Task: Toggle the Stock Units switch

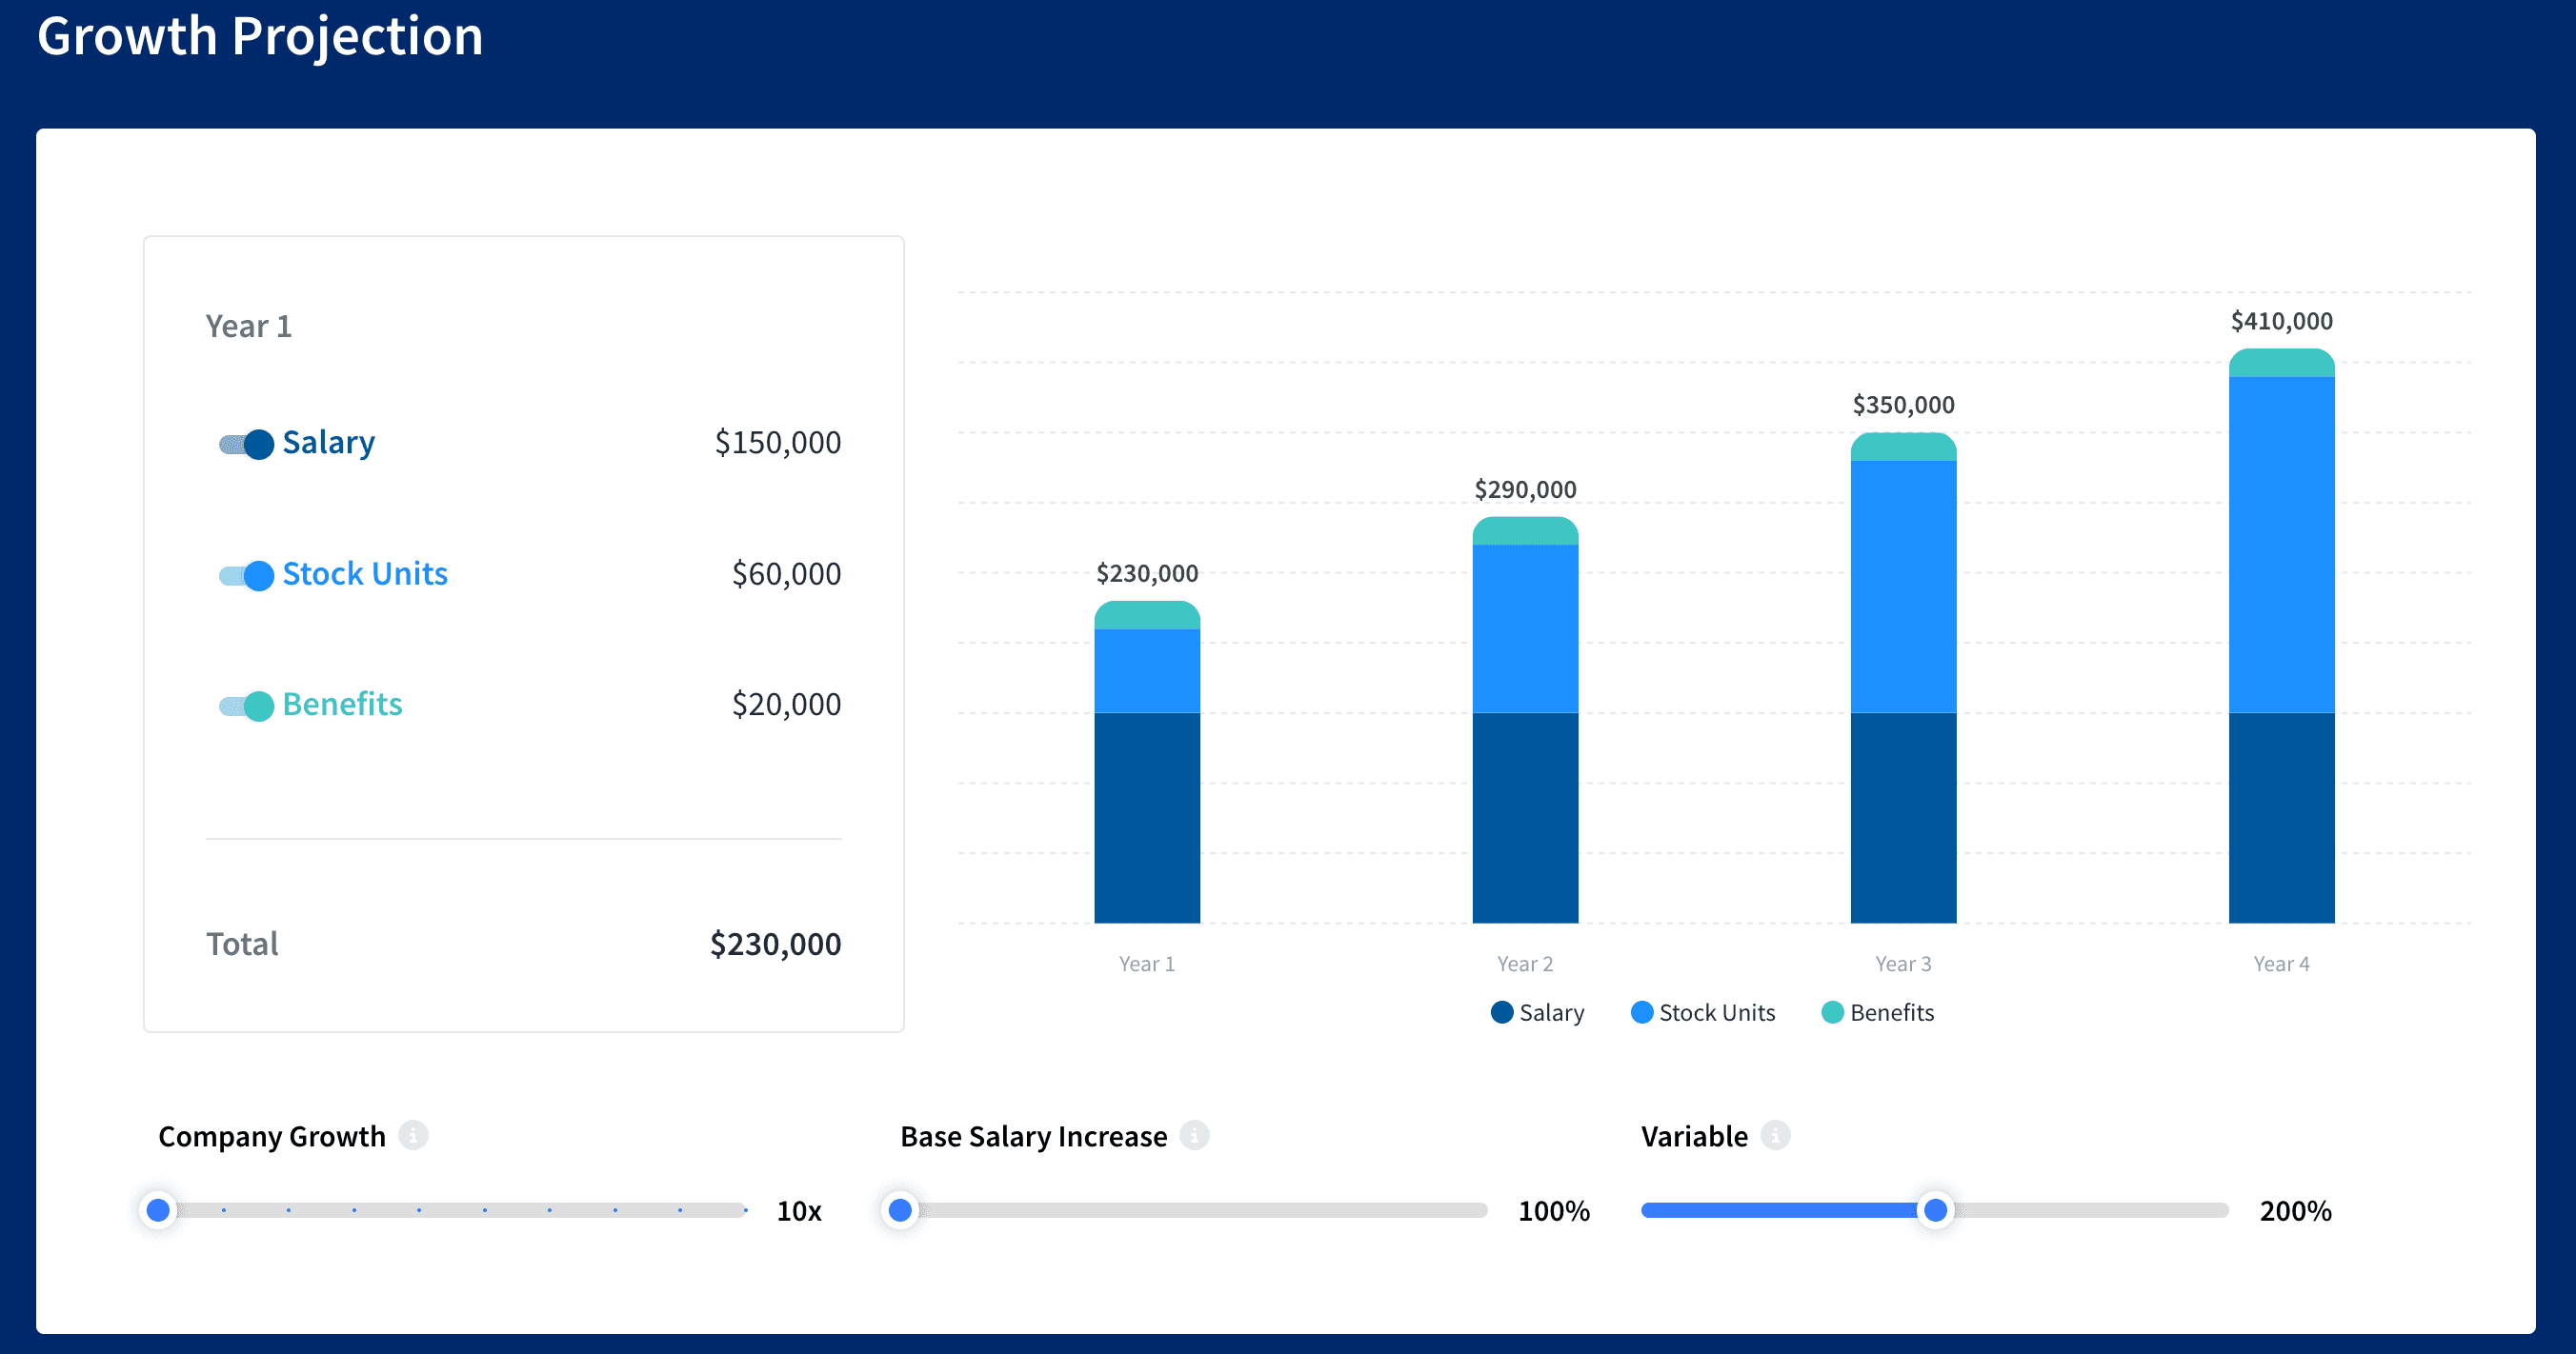Action: click(x=246, y=575)
